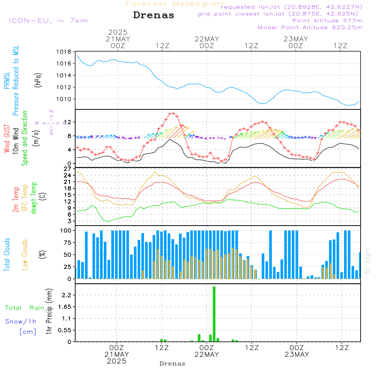
Task: Select the 75 cloud cover axis value
Action: pos(68,243)
